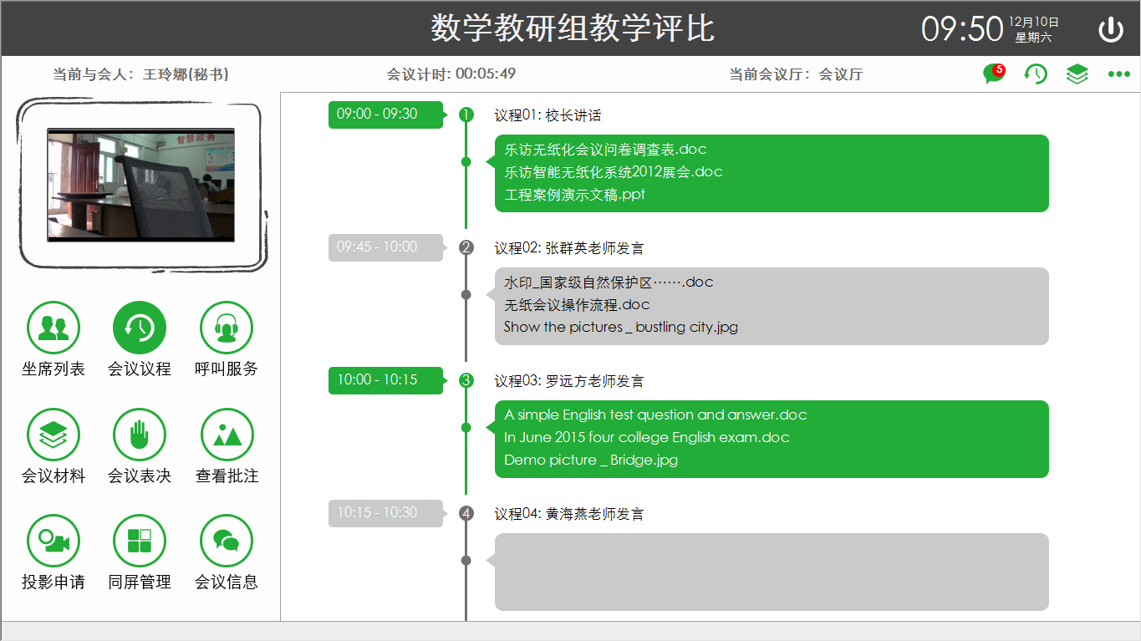Select the 会议议程 agenda icon
The image size is (1141, 641).
click(x=140, y=328)
